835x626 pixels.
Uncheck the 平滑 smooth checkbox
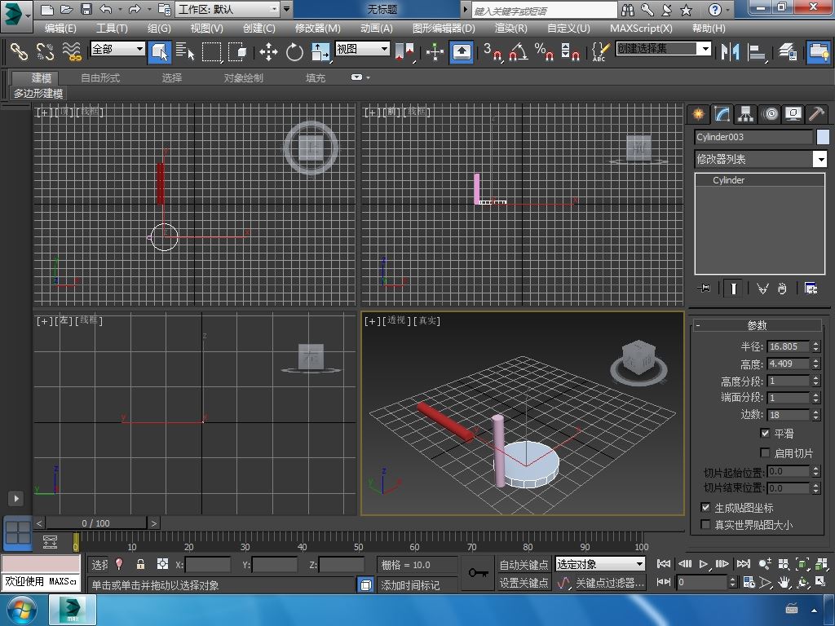click(x=765, y=434)
